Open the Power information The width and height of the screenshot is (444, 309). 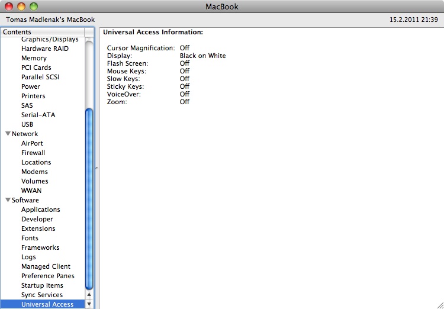[31, 86]
